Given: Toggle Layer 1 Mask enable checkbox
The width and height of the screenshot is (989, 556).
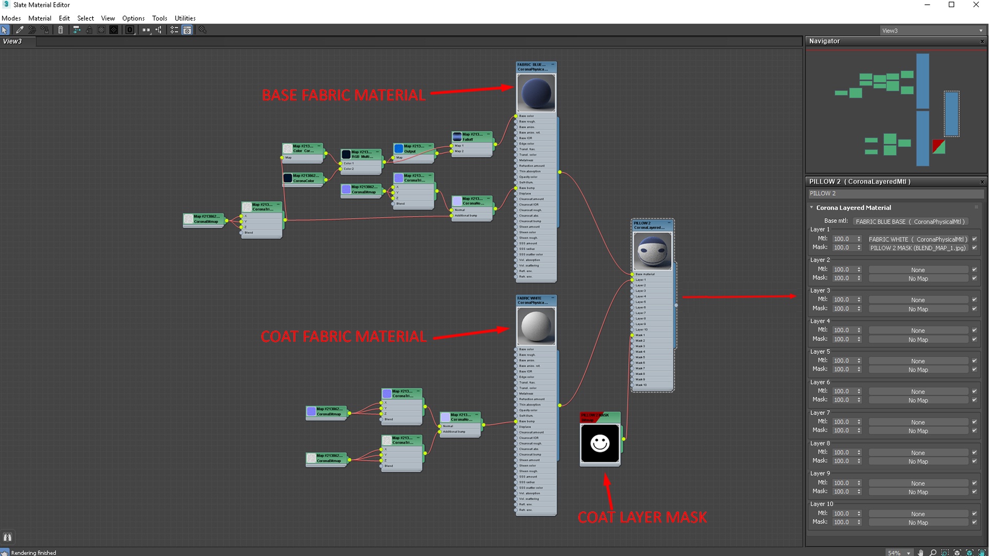Looking at the screenshot, I should tap(975, 248).
